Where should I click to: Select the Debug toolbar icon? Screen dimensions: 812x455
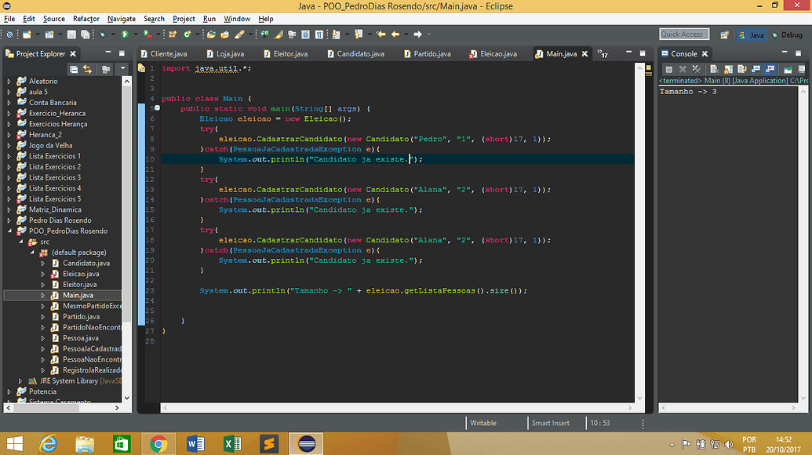click(102, 35)
